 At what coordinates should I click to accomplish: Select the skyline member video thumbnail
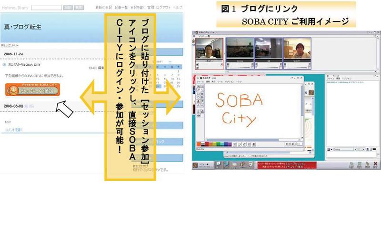240,49
